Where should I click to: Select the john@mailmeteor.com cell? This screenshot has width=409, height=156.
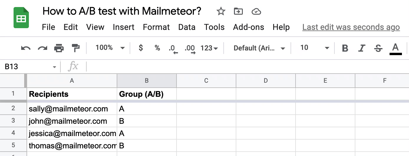pyautogui.click(x=72, y=121)
